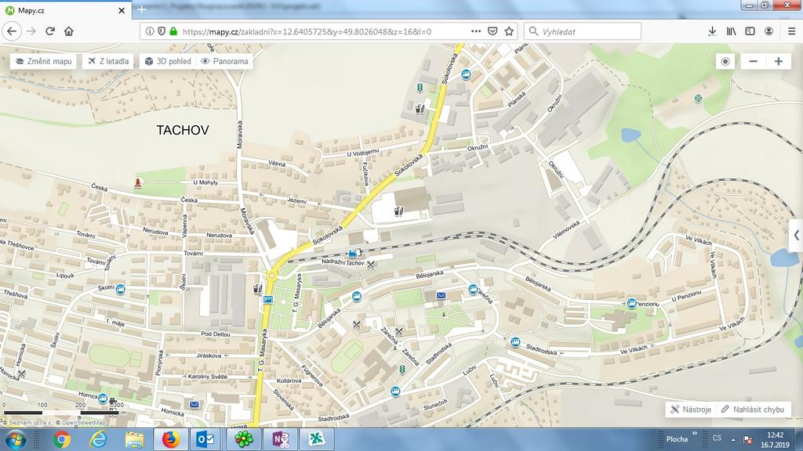The height and width of the screenshot is (451, 803).
Task: Open the Windows Start menu
Action: 15,440
